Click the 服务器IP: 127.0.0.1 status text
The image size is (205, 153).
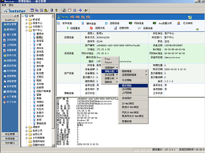coord(164,150)
